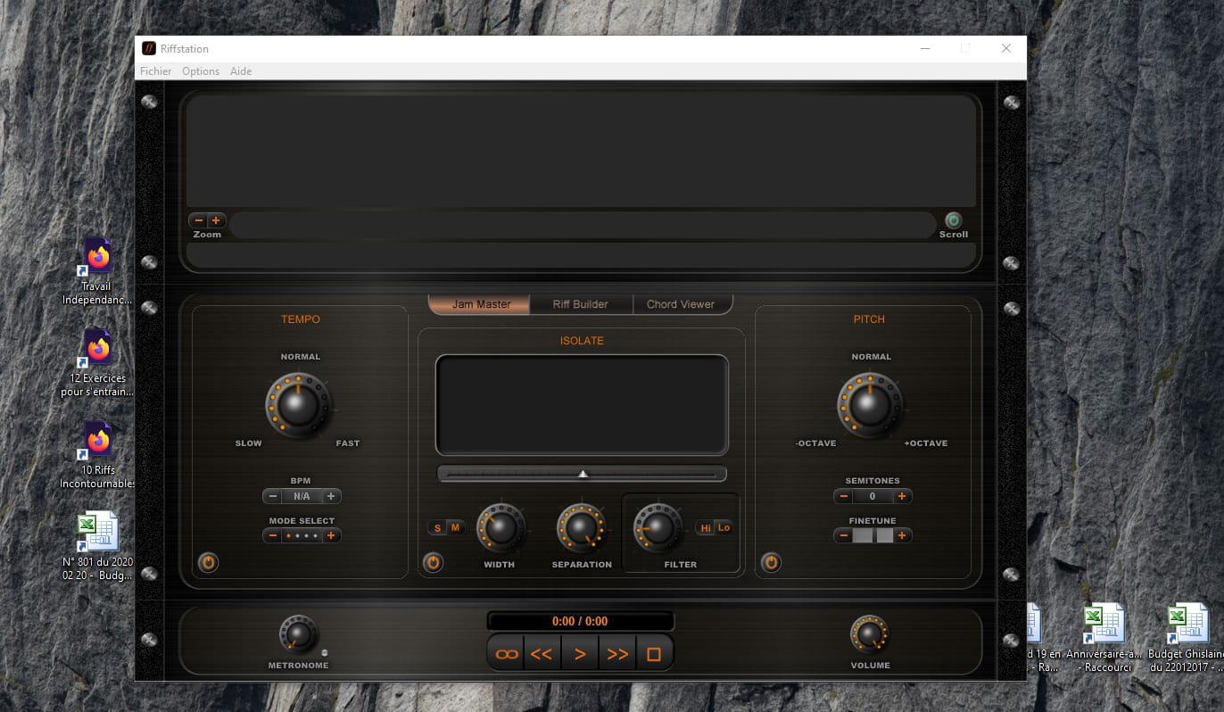Open the Options menu
The width and height of the screenshot is (1224, 712).
[201, 71]
